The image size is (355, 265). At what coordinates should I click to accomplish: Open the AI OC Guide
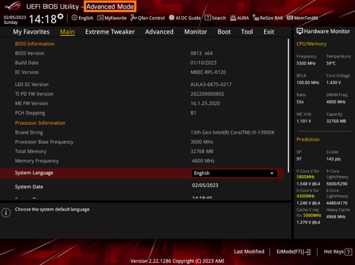tap(185, 18)
